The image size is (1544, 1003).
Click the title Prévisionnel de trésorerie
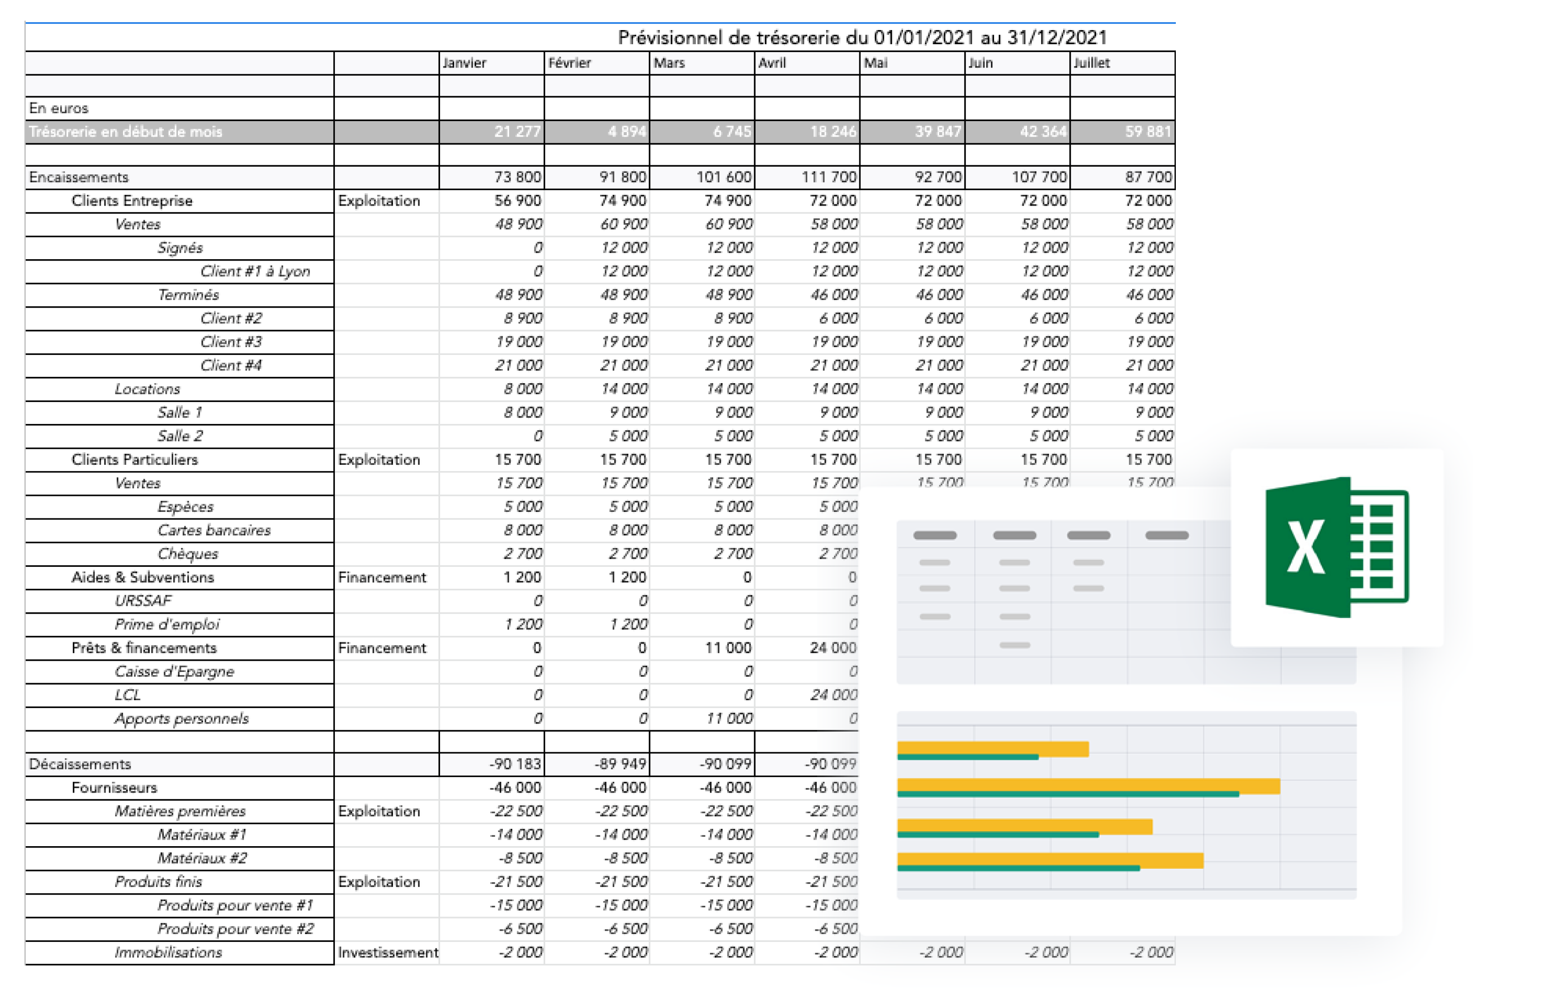863,38
